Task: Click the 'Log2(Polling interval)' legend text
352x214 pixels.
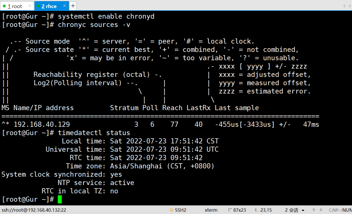Action: click(78, 83)
